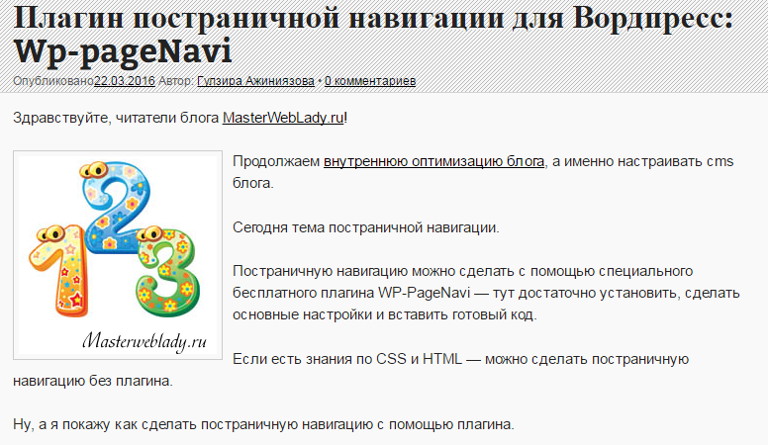Click the colorful 123 numbers image
This screenshot has height=445, width=768.
click(118, 255)
